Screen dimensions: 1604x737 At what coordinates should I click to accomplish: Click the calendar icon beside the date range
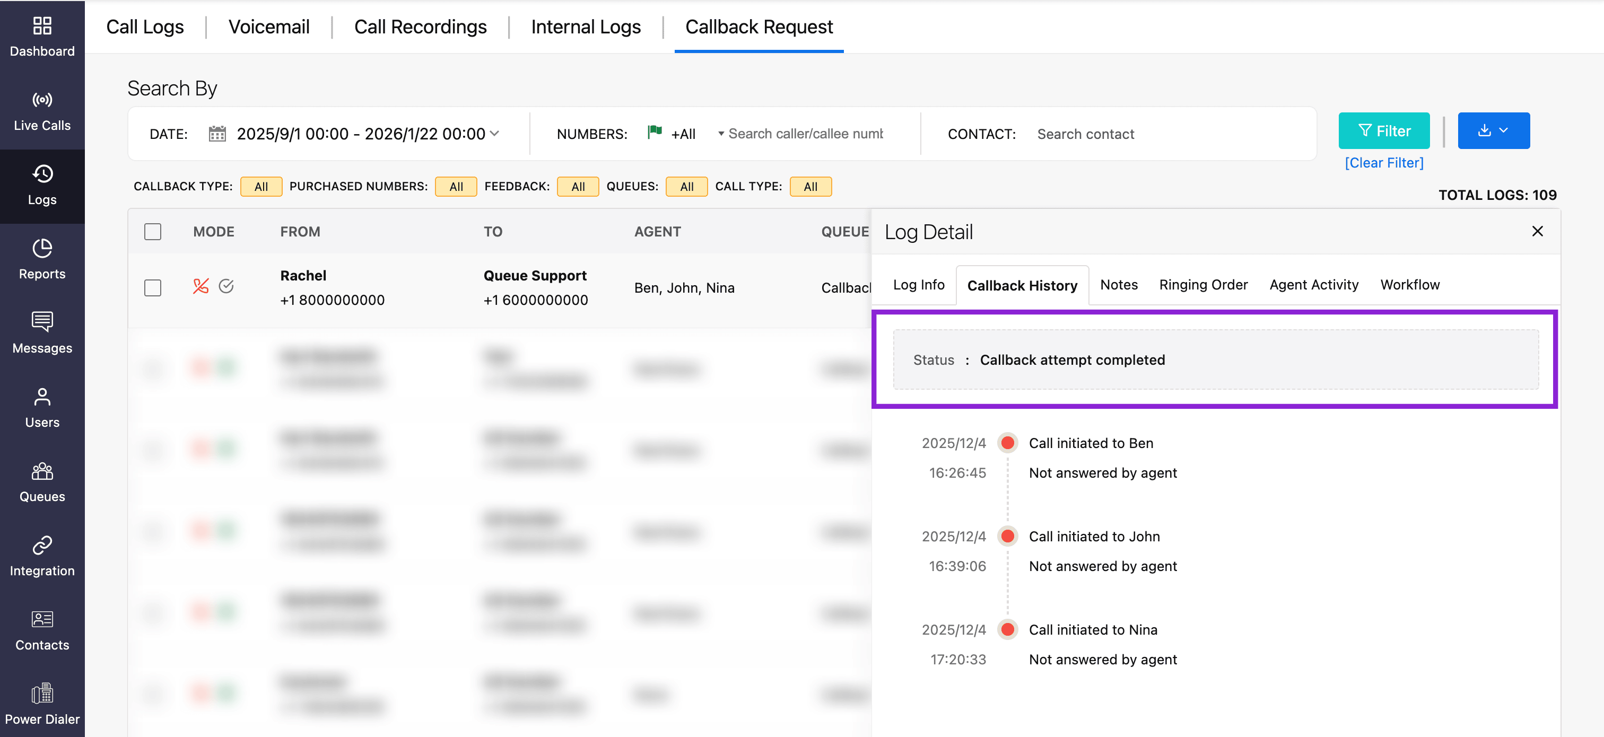tap(217, 134)
